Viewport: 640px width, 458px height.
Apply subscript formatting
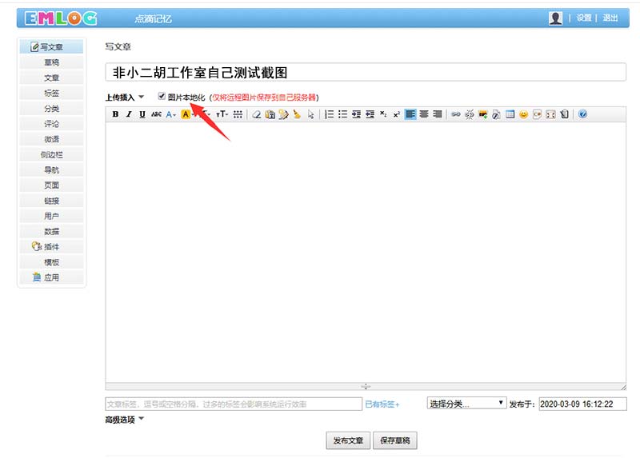[383, 114]
